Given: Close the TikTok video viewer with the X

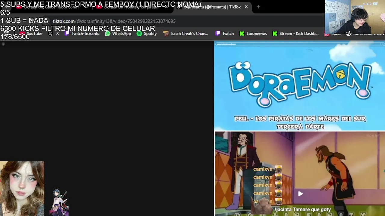Looking at the screenshot, I should [x=3, y=44].
